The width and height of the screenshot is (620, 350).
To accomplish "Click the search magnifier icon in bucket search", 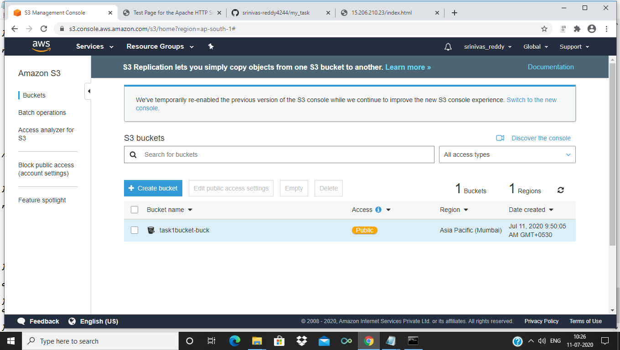I will click(133, 154).
